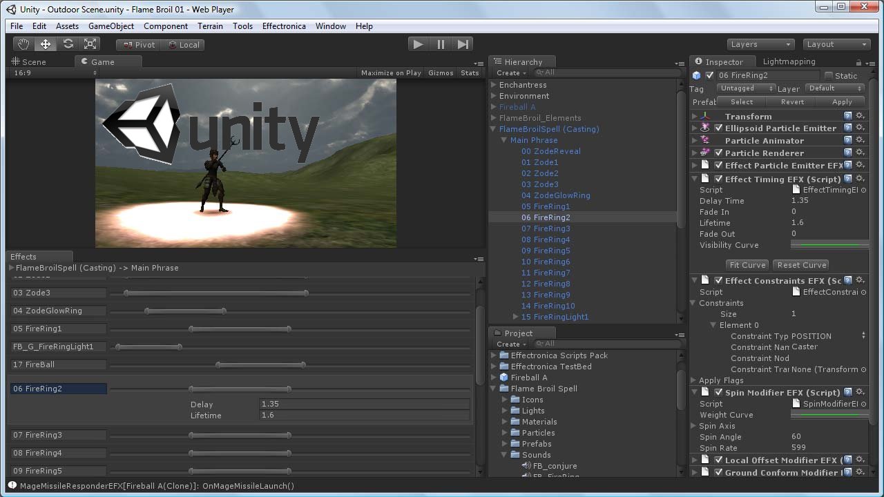Select the Scale tool
This screenshot has height=497, width=884.
tap(90, 44)
